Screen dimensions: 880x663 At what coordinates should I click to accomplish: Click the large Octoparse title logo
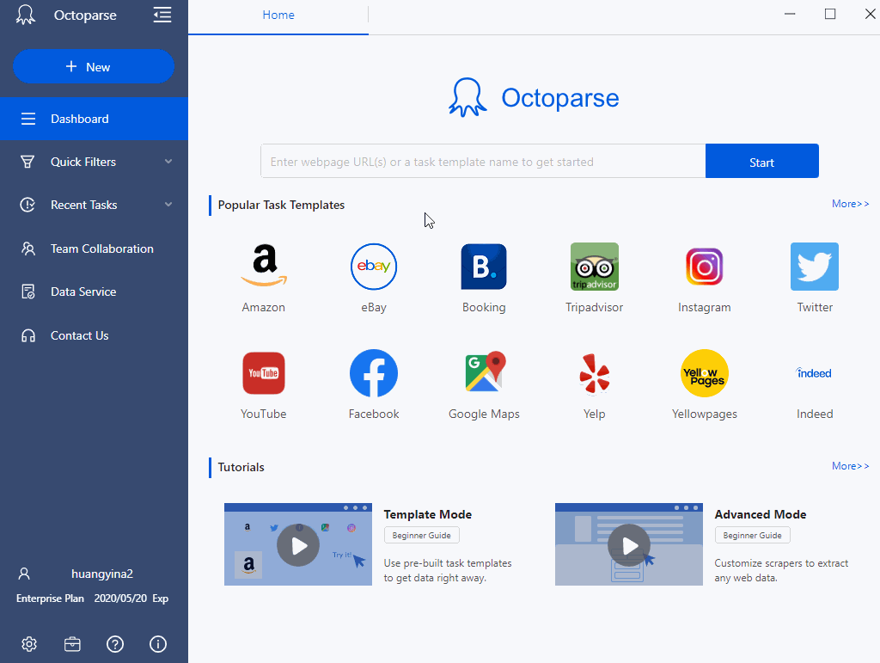(534, 98)
